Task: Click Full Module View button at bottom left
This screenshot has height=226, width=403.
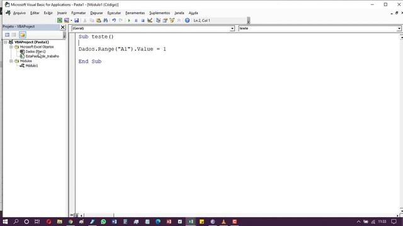Action: [76, 215]
